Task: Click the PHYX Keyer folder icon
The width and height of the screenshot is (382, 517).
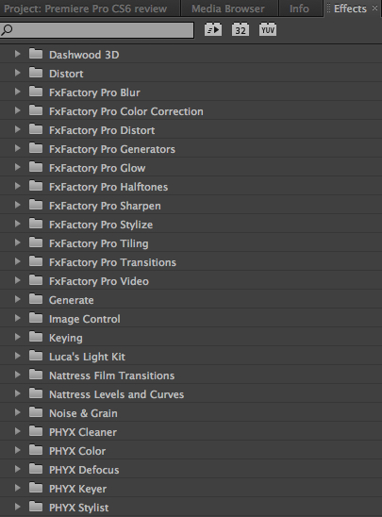Action: click(x=36, y=488)
